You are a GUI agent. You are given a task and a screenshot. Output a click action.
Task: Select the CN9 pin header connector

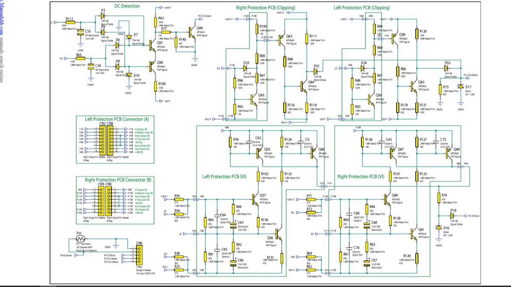pos(109,201)
